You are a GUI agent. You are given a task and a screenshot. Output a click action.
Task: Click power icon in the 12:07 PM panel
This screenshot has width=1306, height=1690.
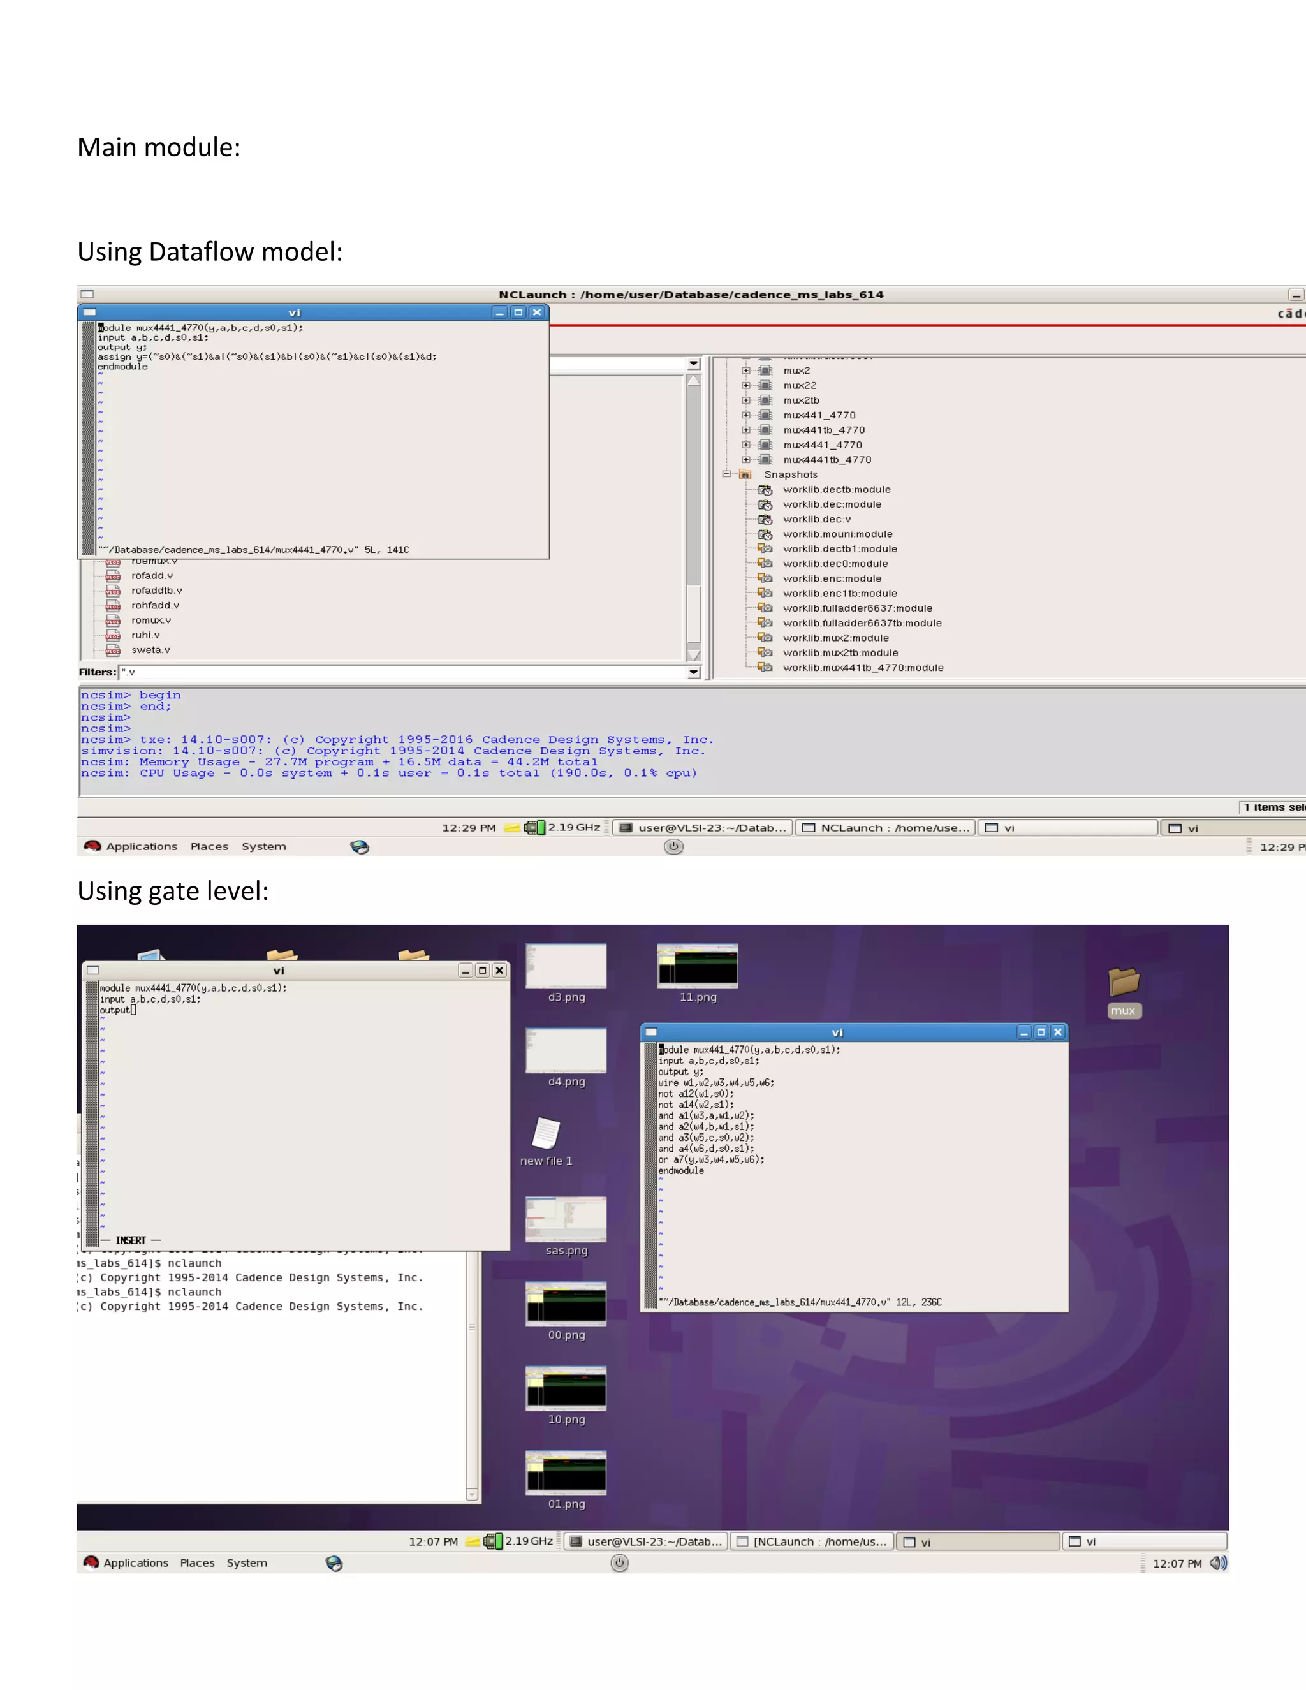tap(620, 1563)
